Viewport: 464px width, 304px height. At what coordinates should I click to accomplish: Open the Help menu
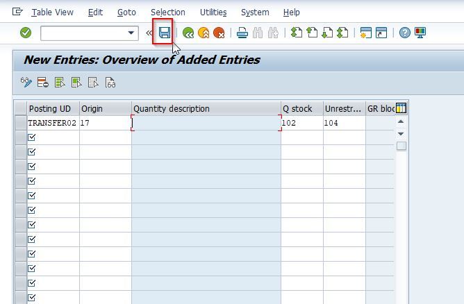292,12
